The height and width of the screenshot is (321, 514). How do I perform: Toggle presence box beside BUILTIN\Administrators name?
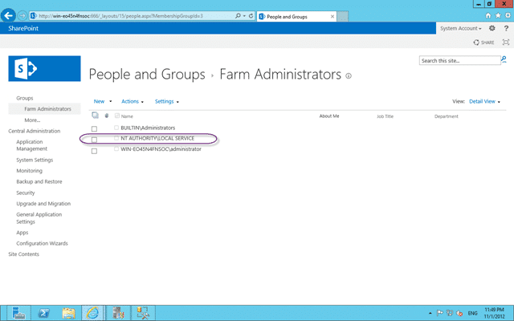[x=116, y=128]
